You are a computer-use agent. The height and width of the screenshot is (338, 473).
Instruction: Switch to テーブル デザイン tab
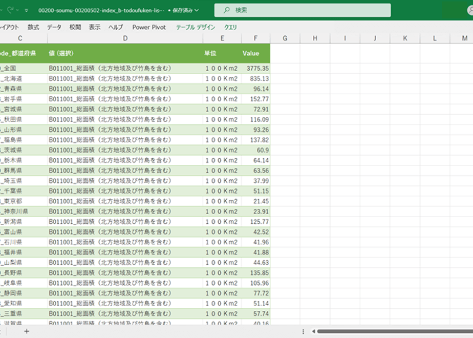[x=196, y=27]
